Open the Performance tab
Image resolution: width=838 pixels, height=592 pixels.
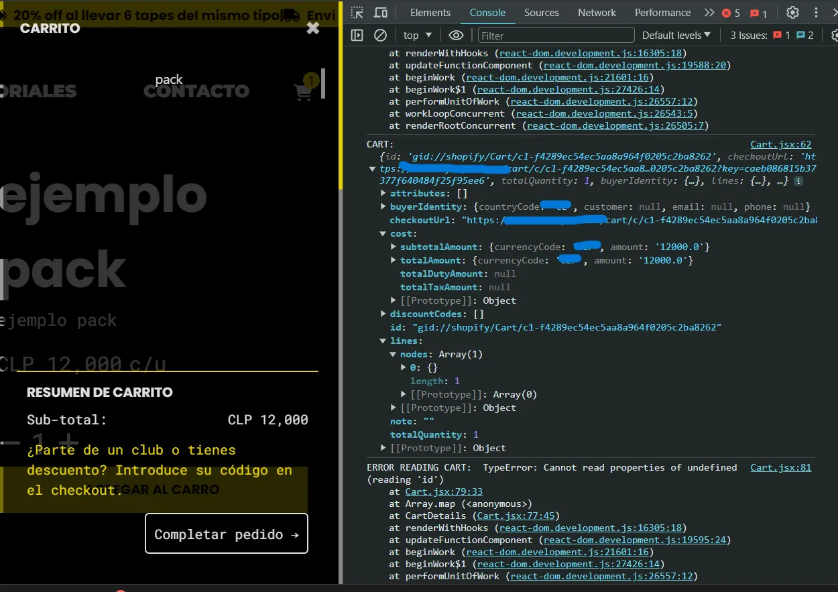coord(662,13)
